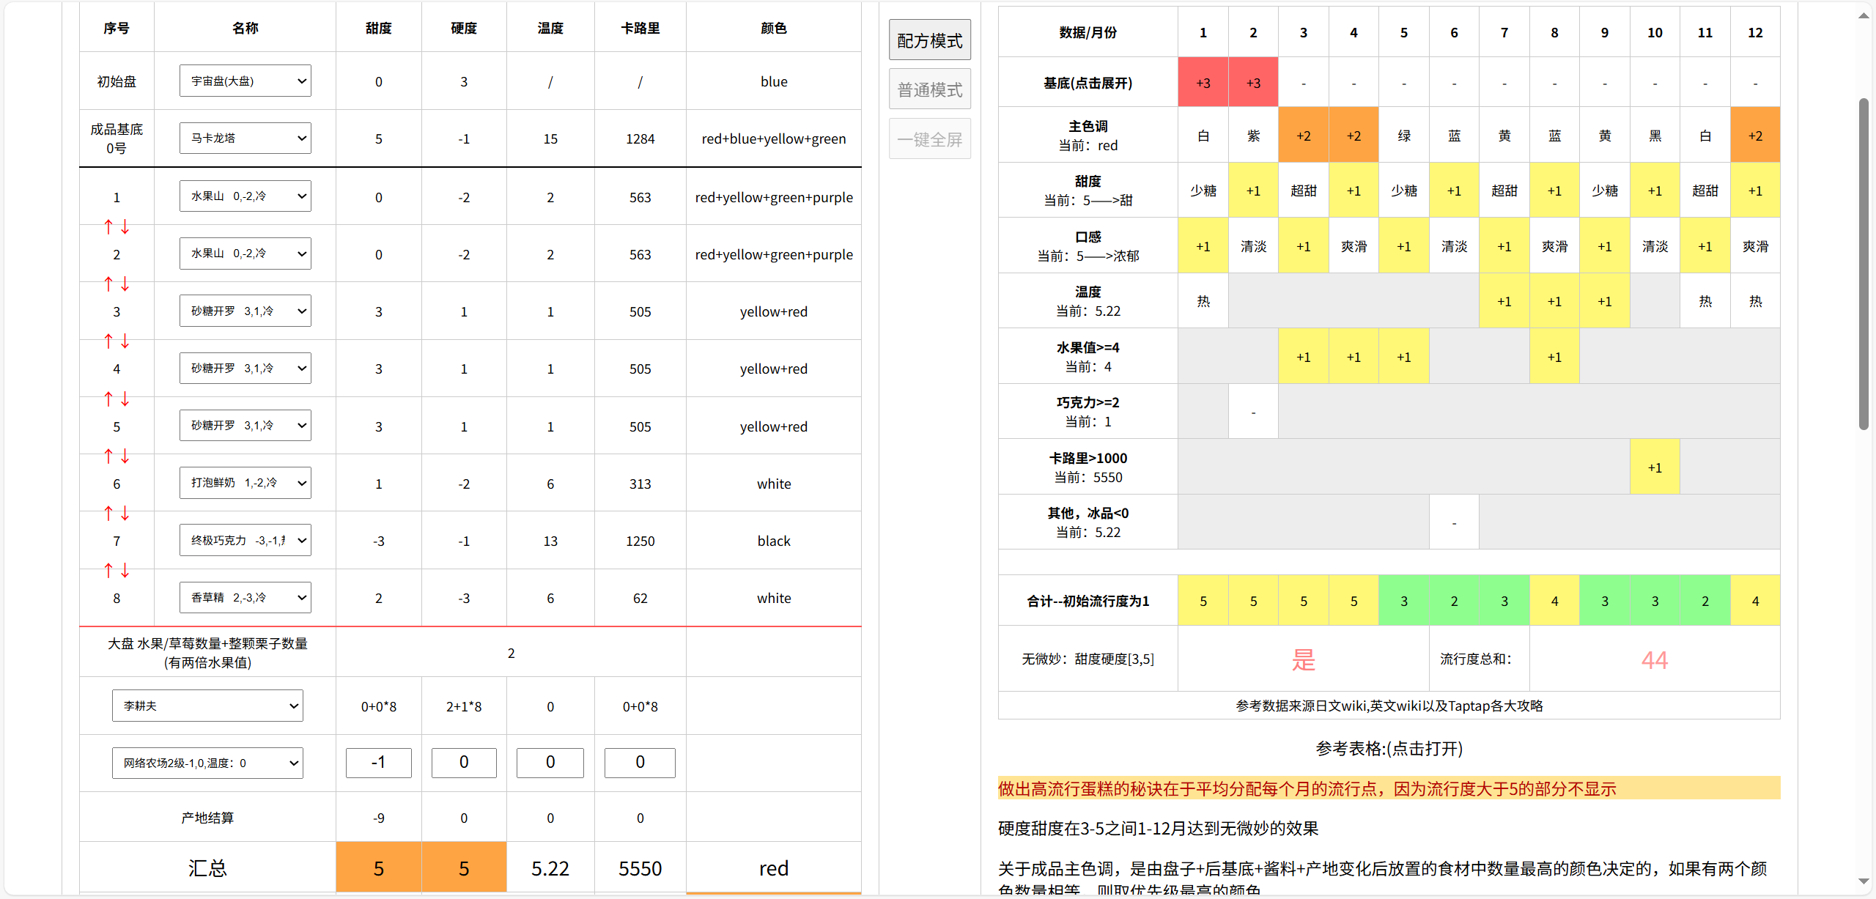Open row 4 砂糖开罗 ingredient dropdown
This screenshot has height=899, width=1876.
(x=245, y=368)
